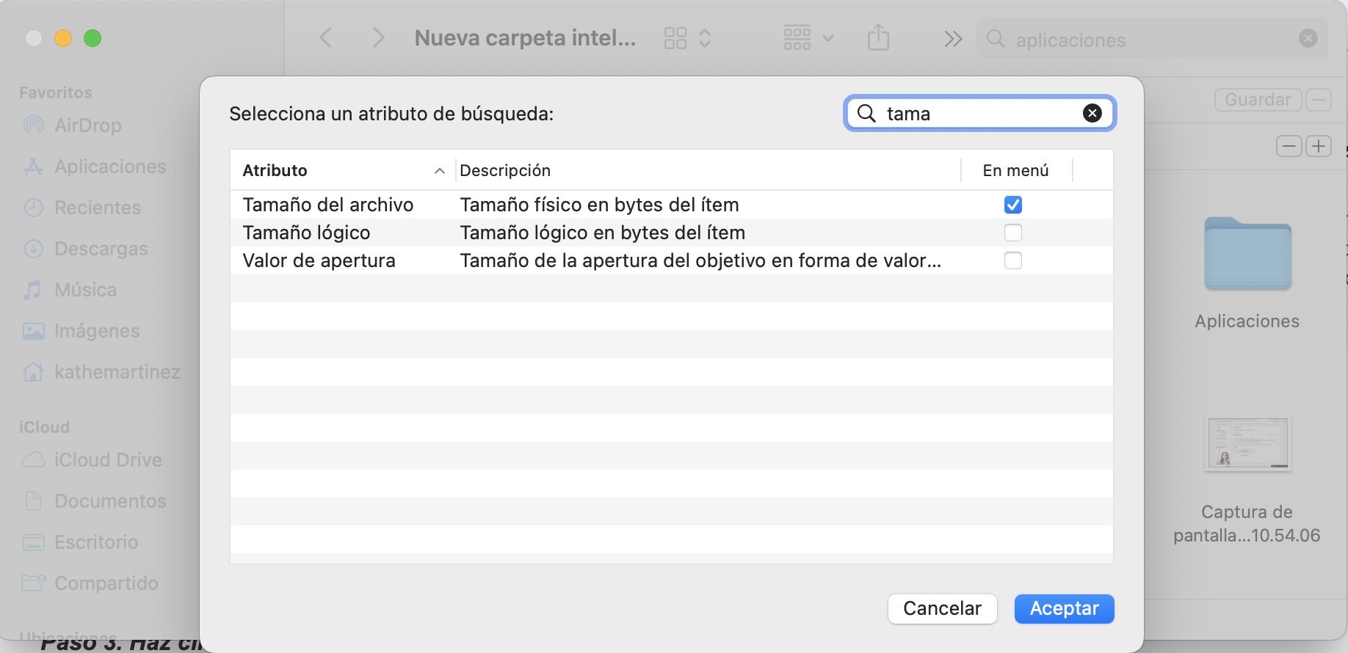Toggle the sort arrow on Atributo column

tap(439, 171)
